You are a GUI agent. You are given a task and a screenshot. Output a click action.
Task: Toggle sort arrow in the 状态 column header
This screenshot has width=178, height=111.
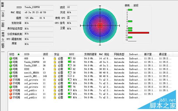(x=19, y=54)
